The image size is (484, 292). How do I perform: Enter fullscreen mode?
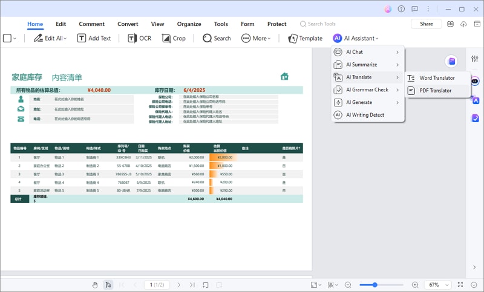tap(460, 285)
